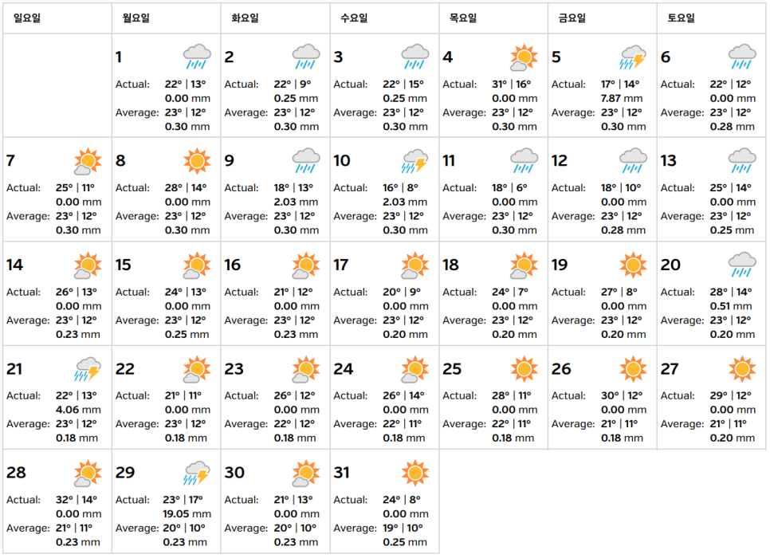Click the 금요일 header cell
This screenshot has height=558, width=770.
pos(603,18)
